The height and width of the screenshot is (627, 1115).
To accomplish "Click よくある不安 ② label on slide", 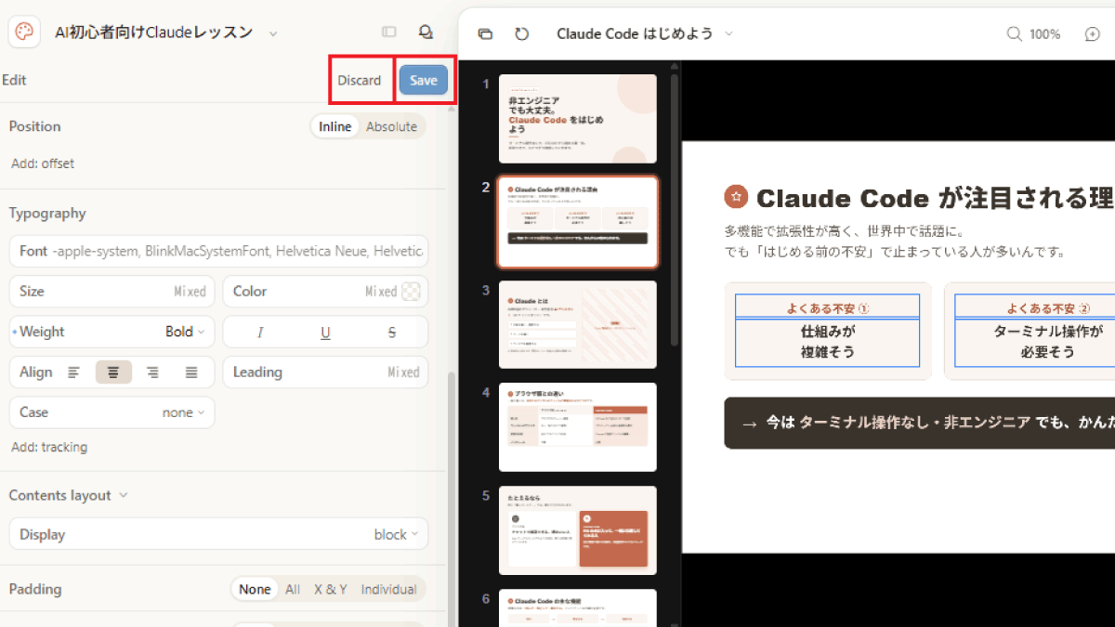I will pos(1047,307).
